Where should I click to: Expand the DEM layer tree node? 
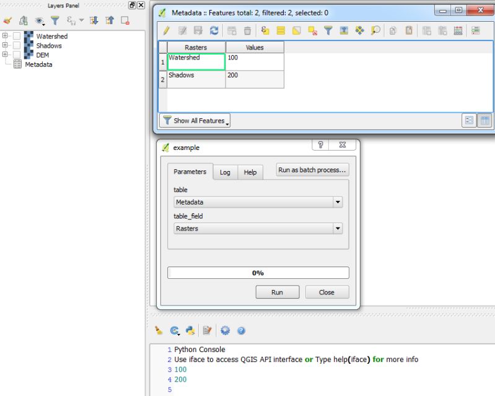click(5, 55)
